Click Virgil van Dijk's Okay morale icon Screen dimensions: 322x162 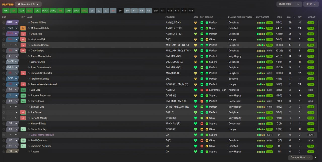[207, 40]
